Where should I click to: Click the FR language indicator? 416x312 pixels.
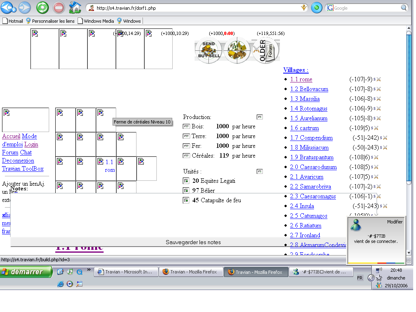360,278
